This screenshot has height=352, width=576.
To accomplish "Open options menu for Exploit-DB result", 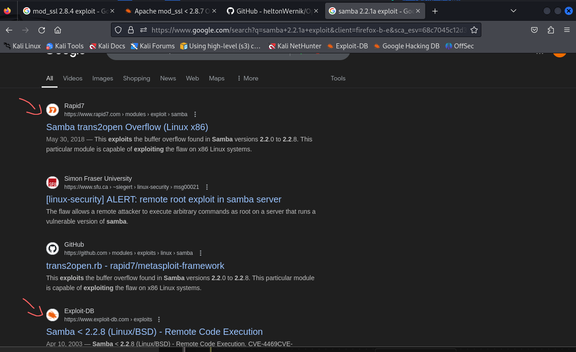I will tap(159, 319).
